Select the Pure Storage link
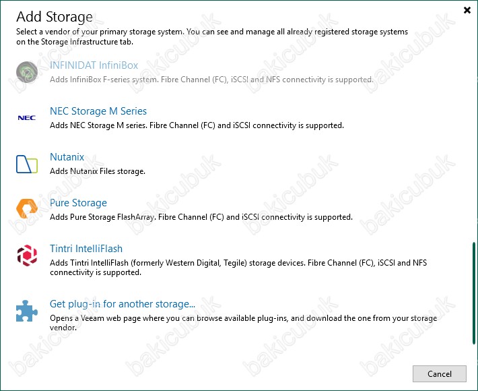The image size is (478, 391). coord(78,203)
